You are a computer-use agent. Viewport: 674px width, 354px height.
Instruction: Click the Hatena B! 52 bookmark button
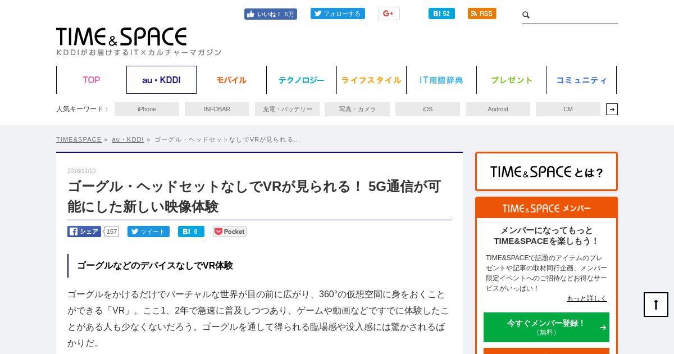pyautogui.click(x=441, y=13)
